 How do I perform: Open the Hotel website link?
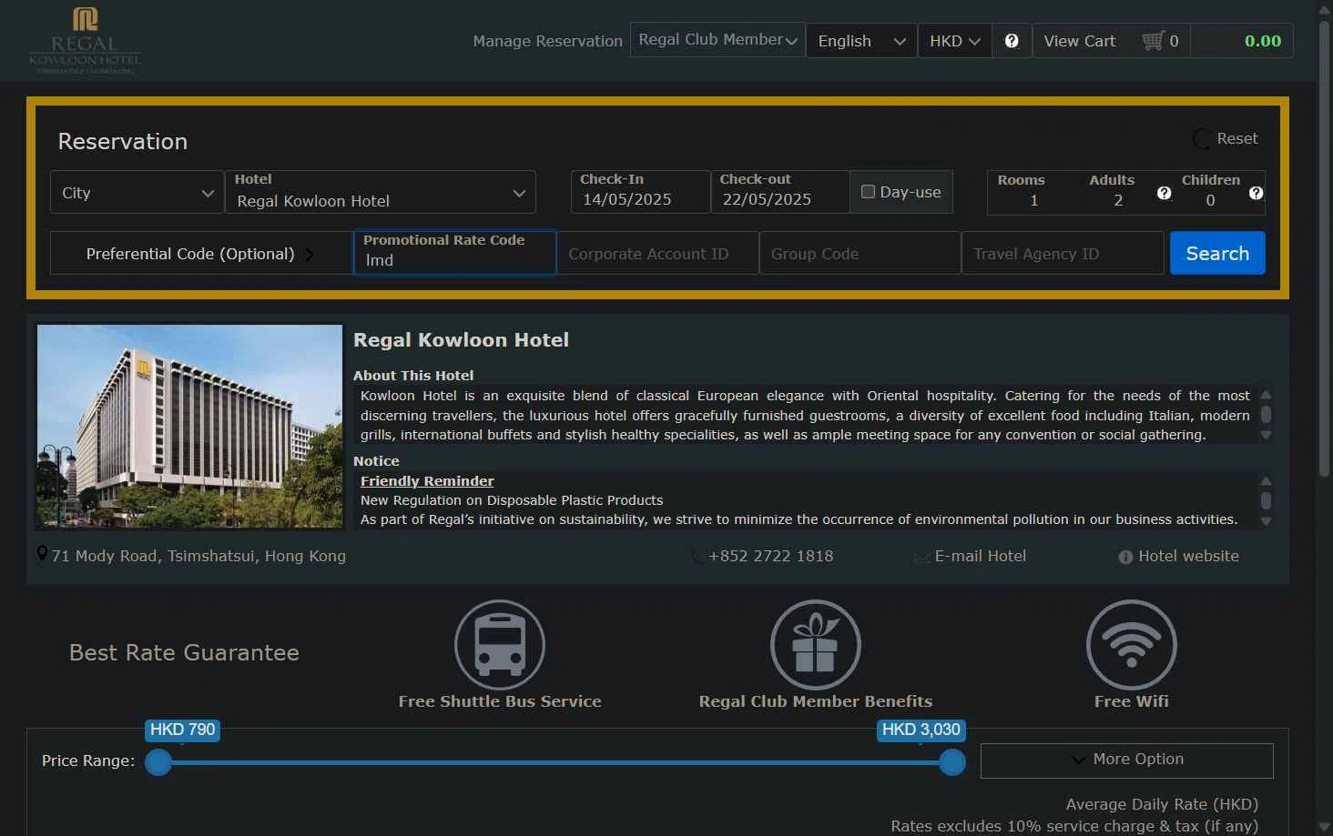[x=1188, y=556]
